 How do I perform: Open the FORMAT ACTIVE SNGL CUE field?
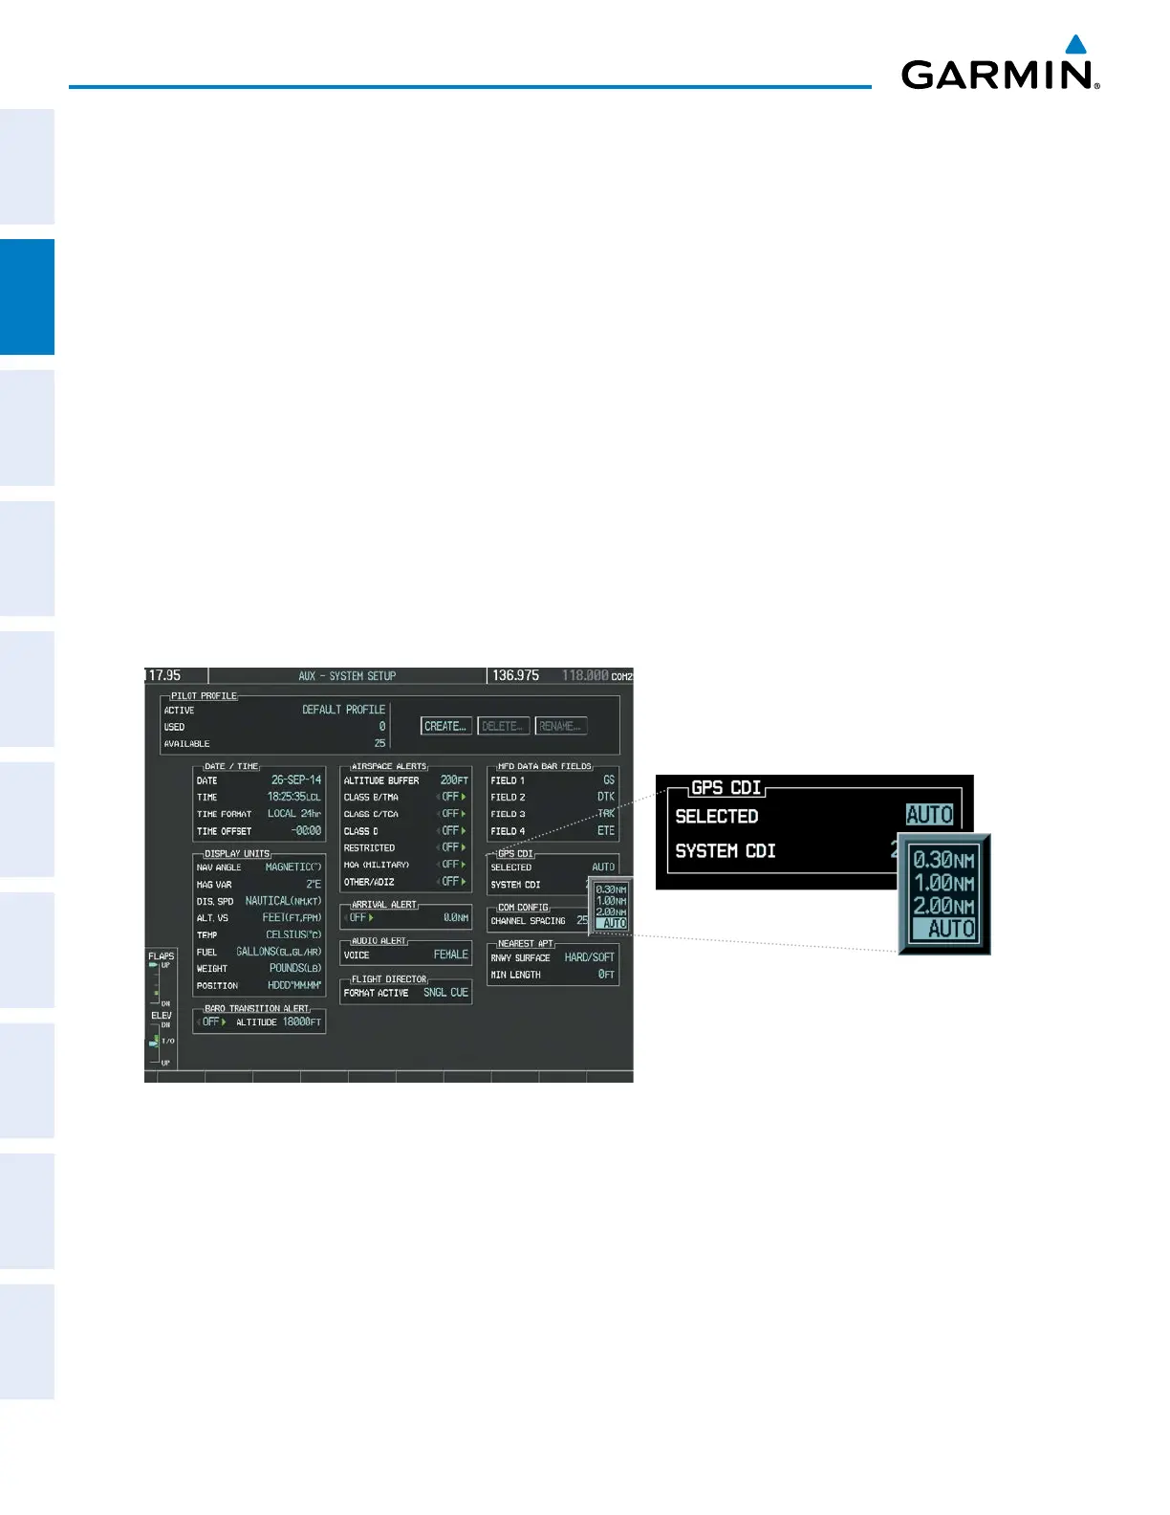(x=445, y=994)
